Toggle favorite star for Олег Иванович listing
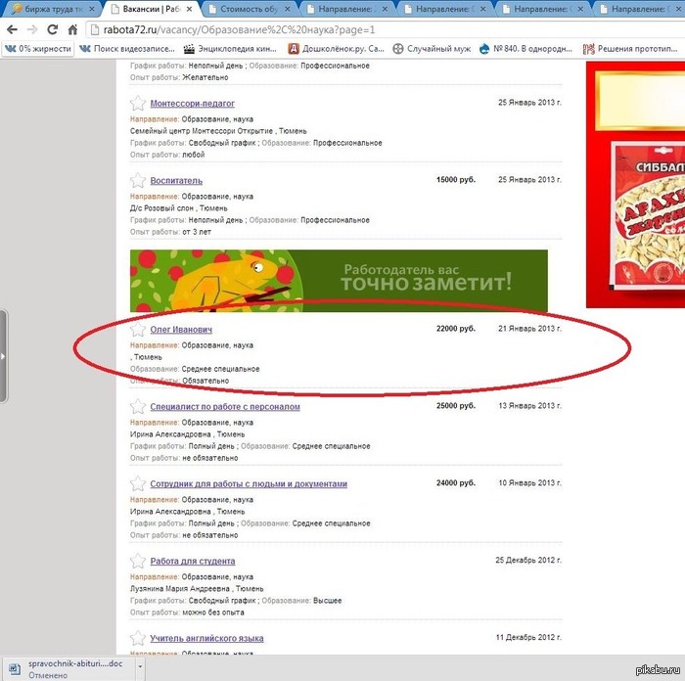The width and height of the screenshot is (685, 681). [138, 330]
